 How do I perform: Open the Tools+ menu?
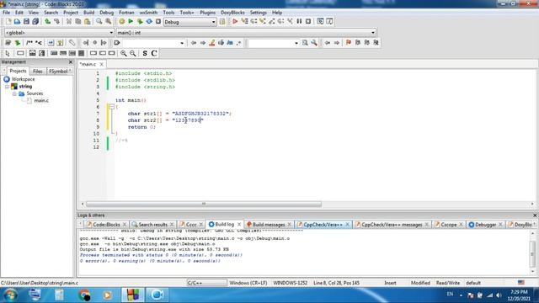(x=187, y=13)
